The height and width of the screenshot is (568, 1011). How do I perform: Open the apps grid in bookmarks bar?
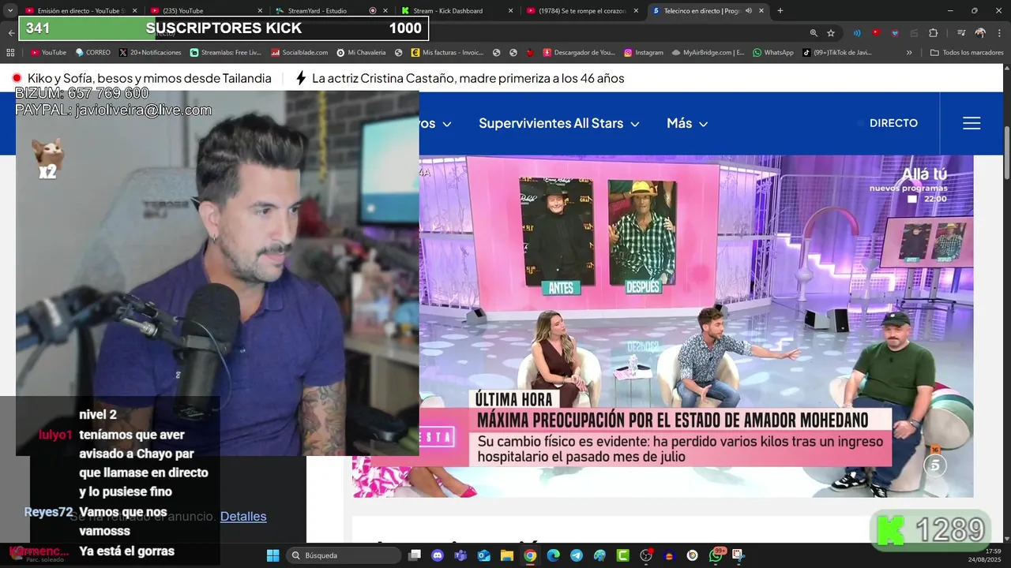10,53
